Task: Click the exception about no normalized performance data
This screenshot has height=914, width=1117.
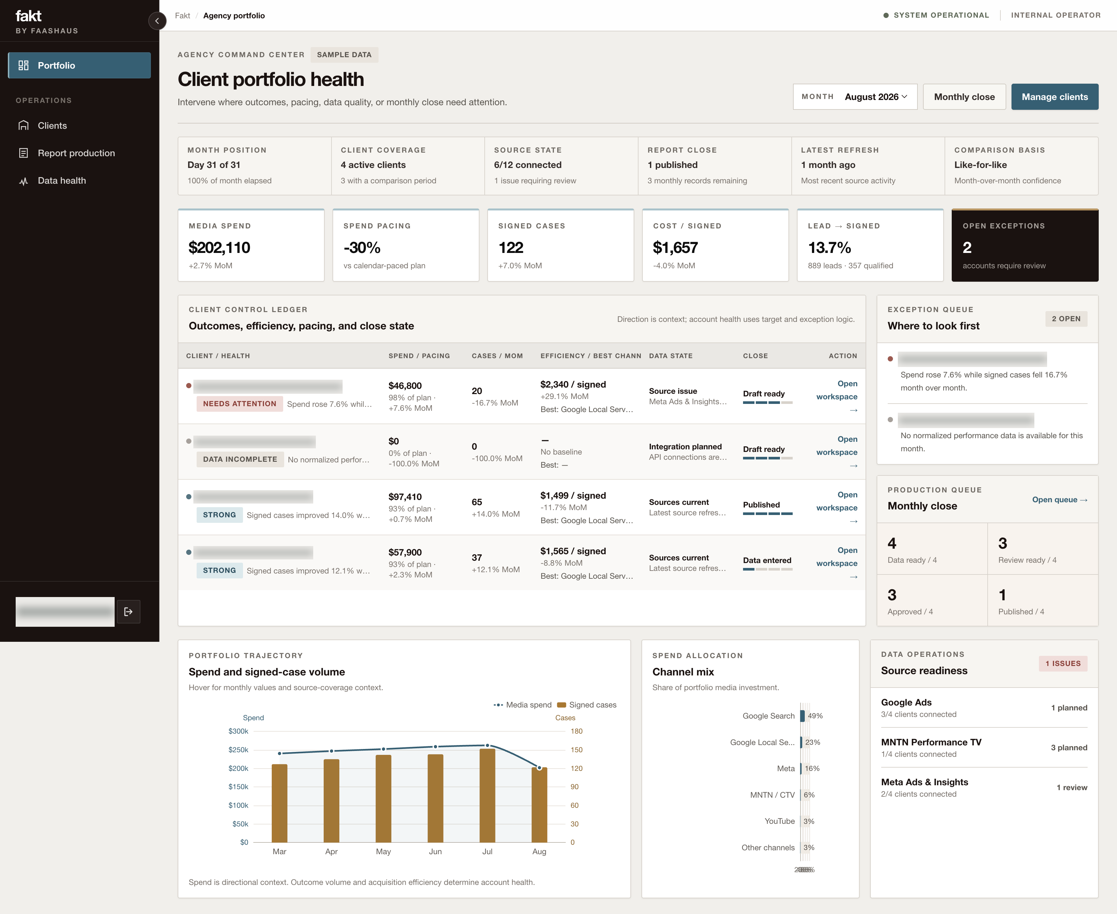Action: point(987,434)
